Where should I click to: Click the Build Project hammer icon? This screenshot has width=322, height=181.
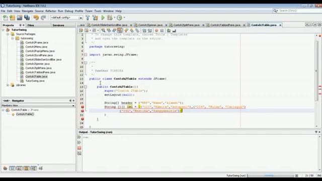point(88,18)
